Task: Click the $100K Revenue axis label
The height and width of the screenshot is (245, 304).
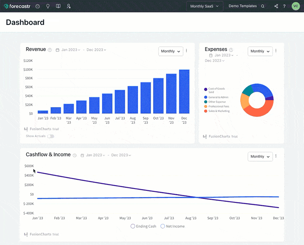Action: (28, 69)
